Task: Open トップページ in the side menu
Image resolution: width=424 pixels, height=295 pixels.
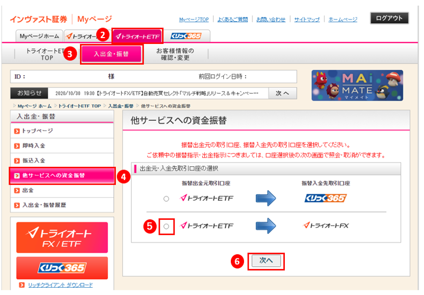Action: [x=62, y=131]
